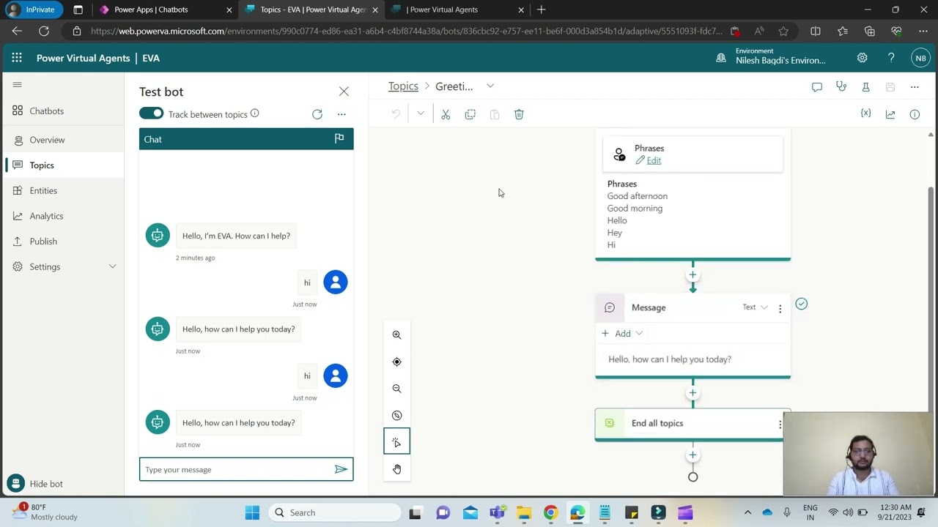938x527 pixels.
Task: Open authoring canvas more options
Action: pos(915,87)
